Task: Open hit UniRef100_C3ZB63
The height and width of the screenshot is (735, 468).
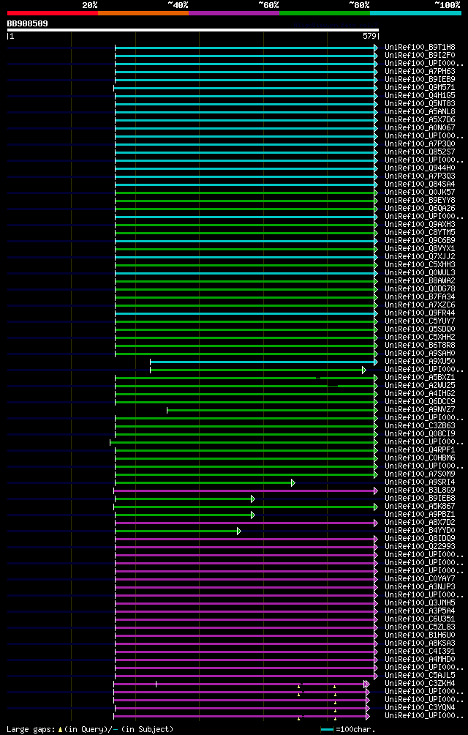Action: [420, 425]
